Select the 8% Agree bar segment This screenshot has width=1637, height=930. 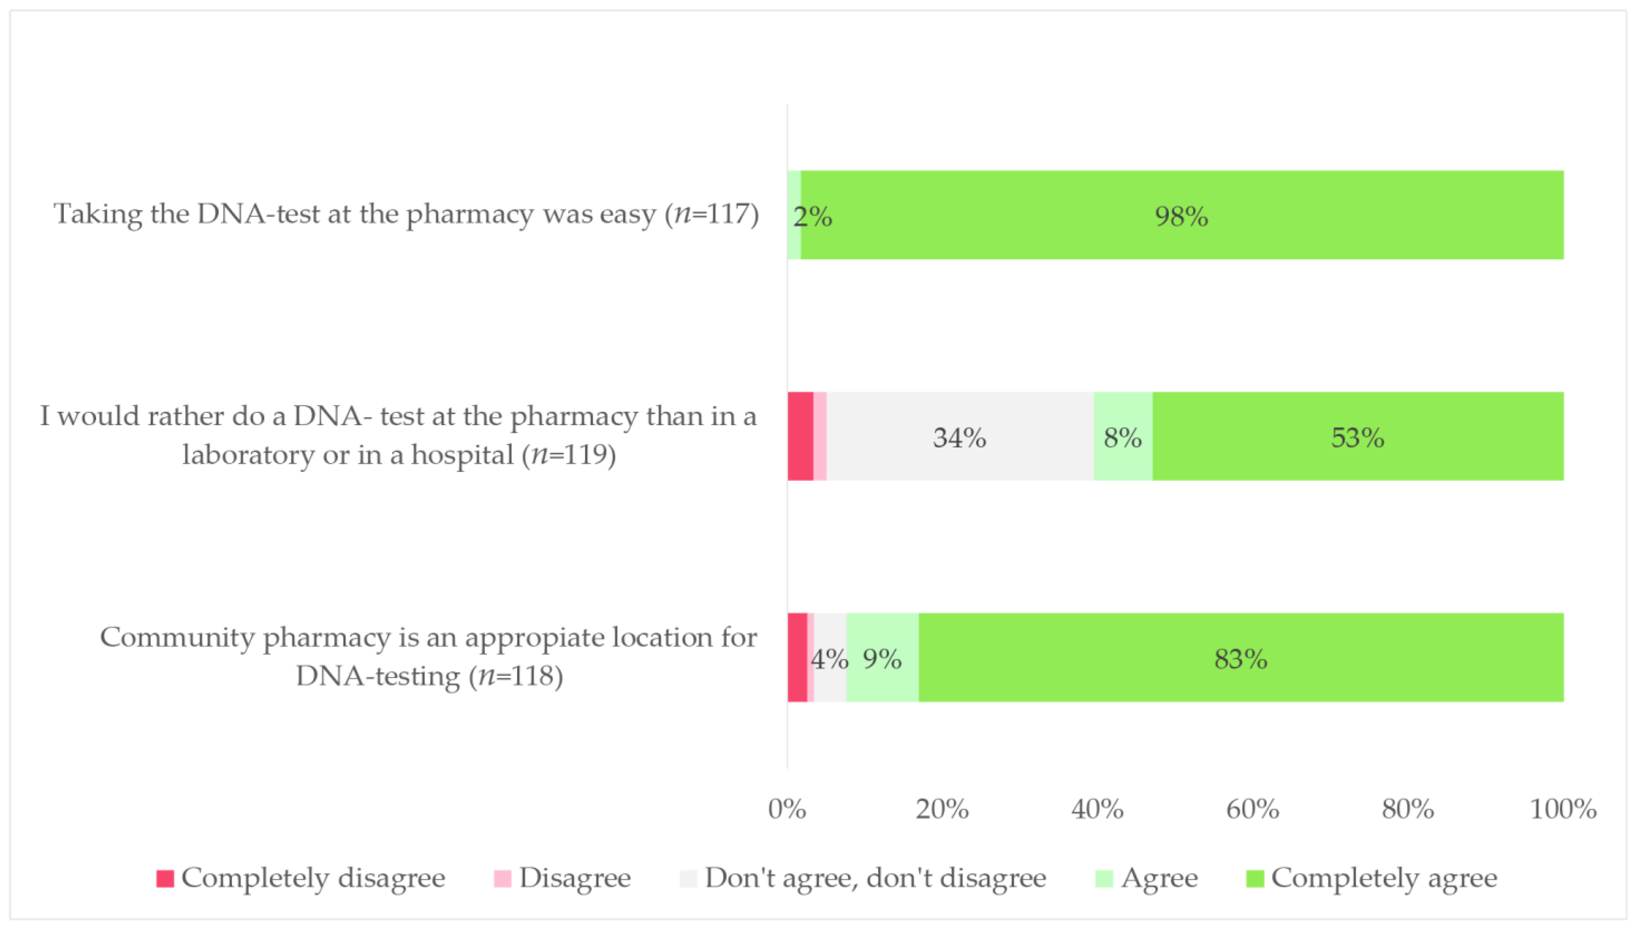1122,436
